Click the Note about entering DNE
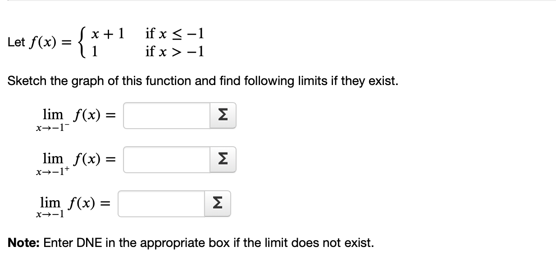 (x=180, y=243)
